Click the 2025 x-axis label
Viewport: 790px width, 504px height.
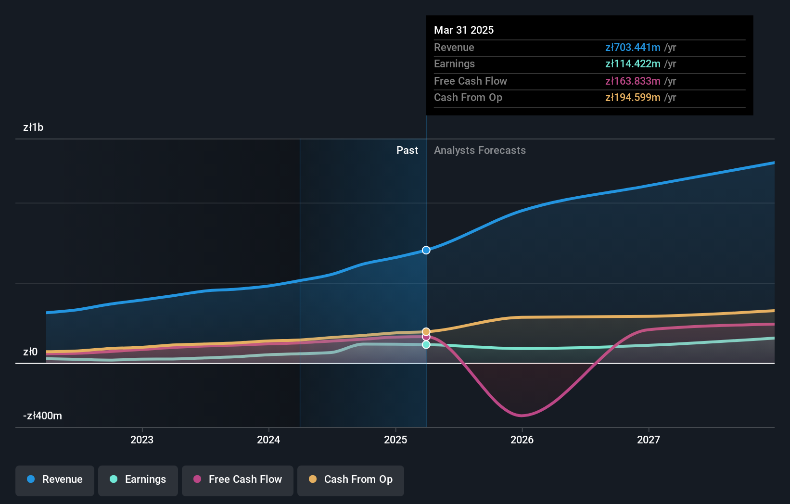tap(395, 440)
